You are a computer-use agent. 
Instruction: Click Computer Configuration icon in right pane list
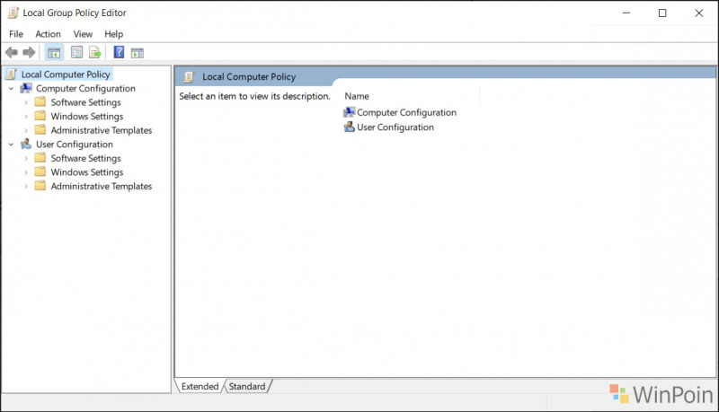[350, 112]
